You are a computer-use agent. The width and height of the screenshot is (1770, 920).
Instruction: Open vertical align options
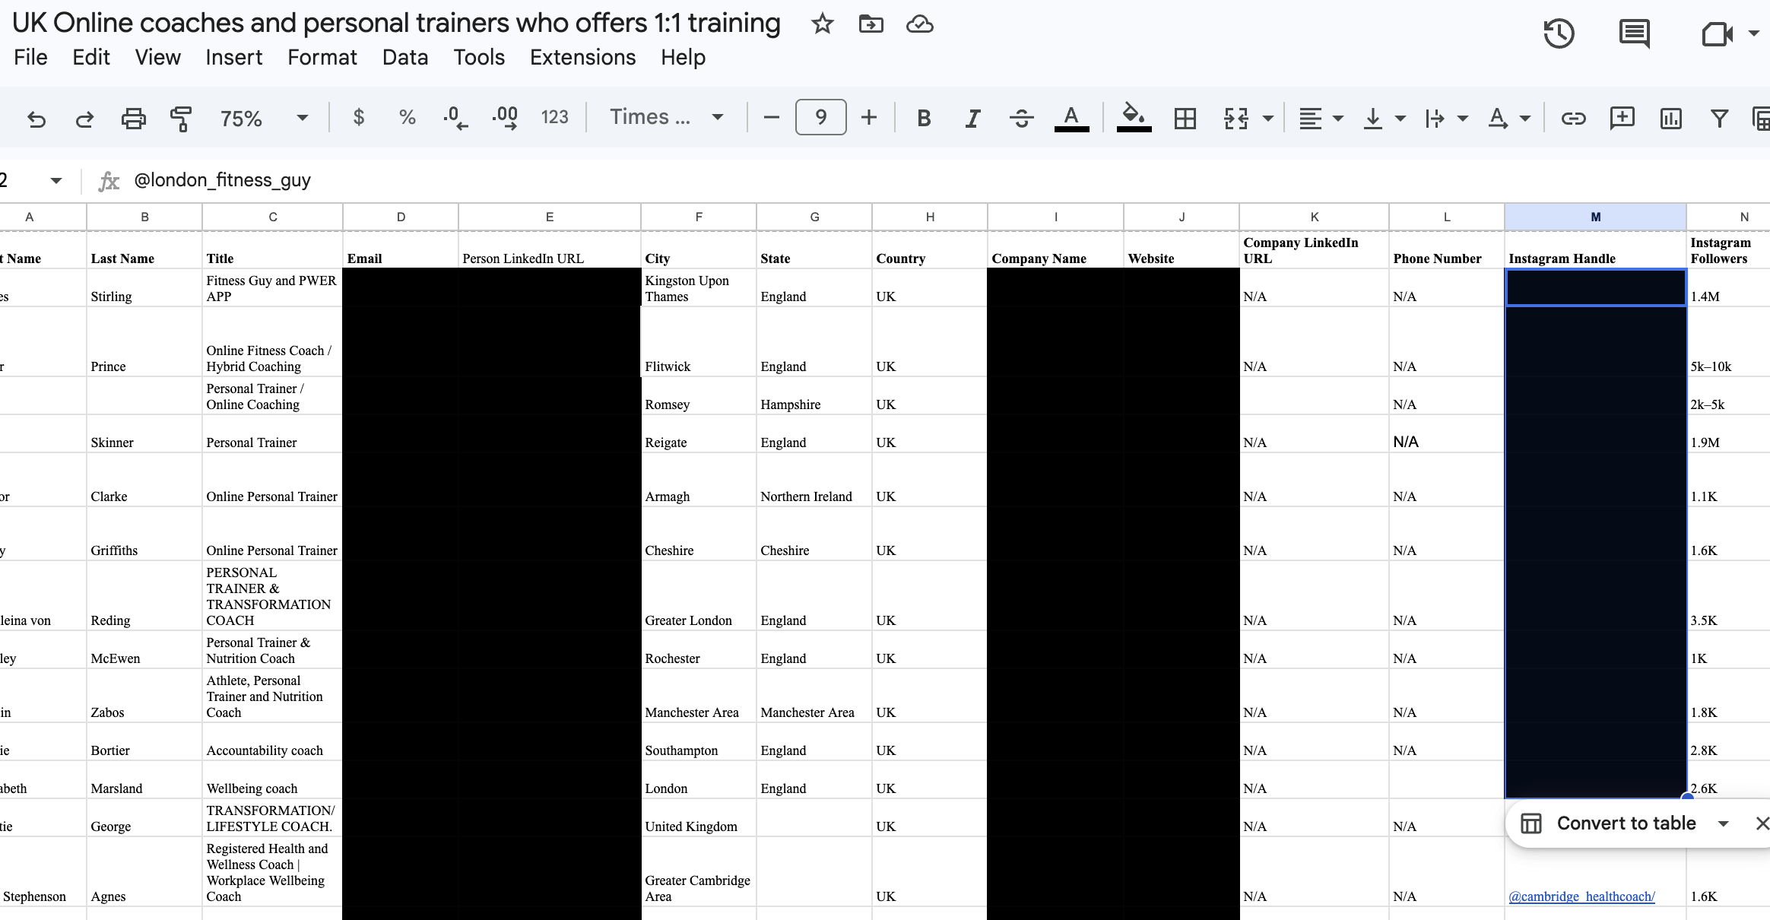point(1383,118)
